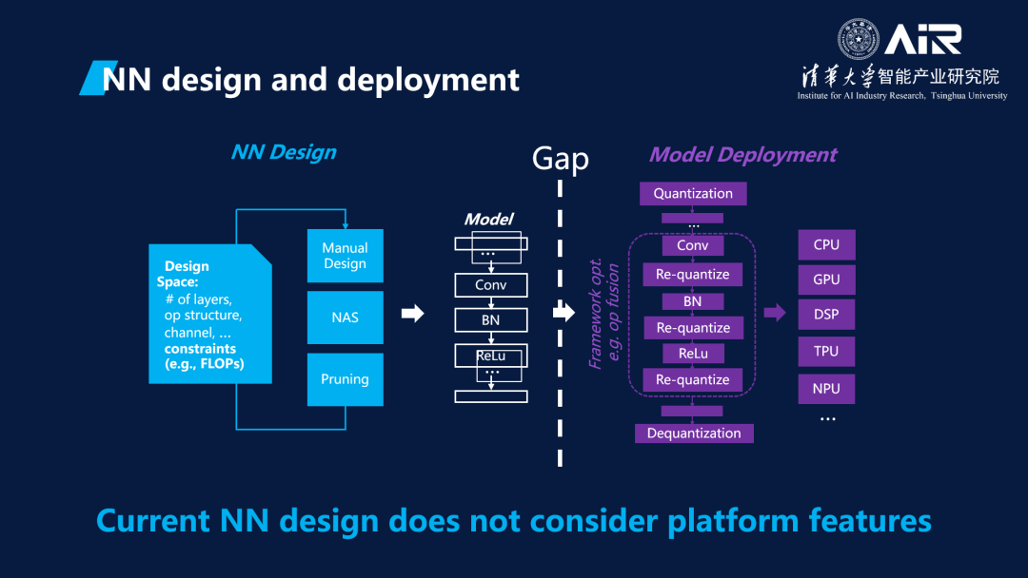Select the NAS box
Image resolution: width=1028 pixels, height=578 pixels.
345,318
